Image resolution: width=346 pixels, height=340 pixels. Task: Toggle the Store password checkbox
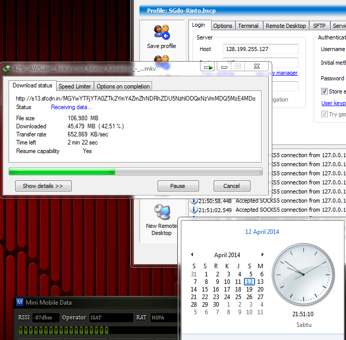pyautogui.click(x=324, y=91)
